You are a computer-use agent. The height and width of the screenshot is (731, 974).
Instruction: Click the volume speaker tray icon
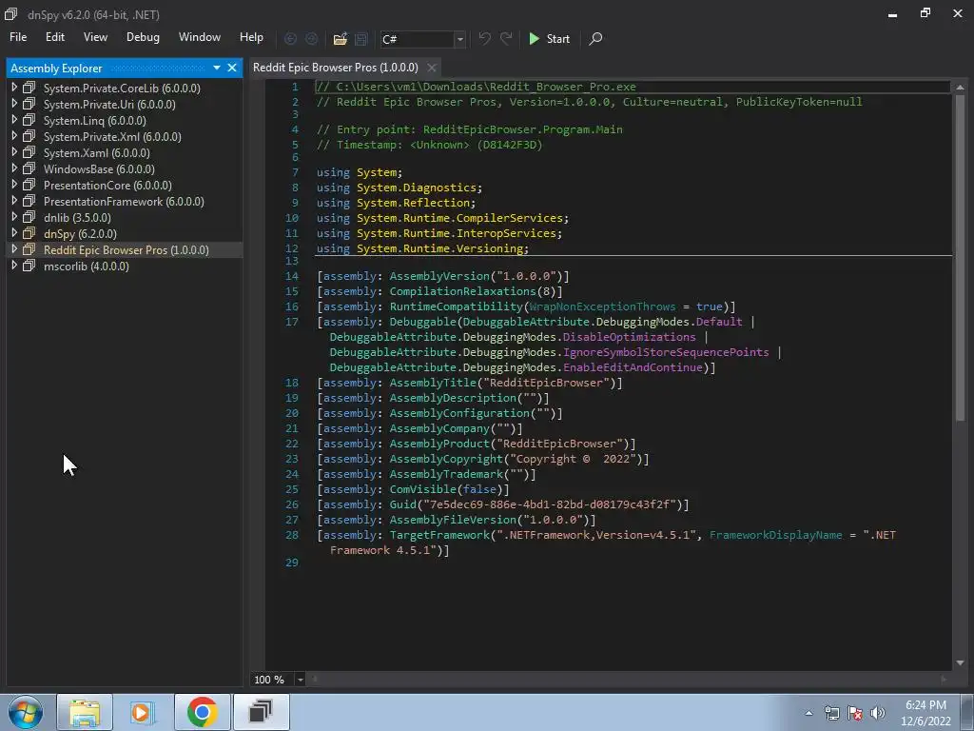(x=878, y=713)
